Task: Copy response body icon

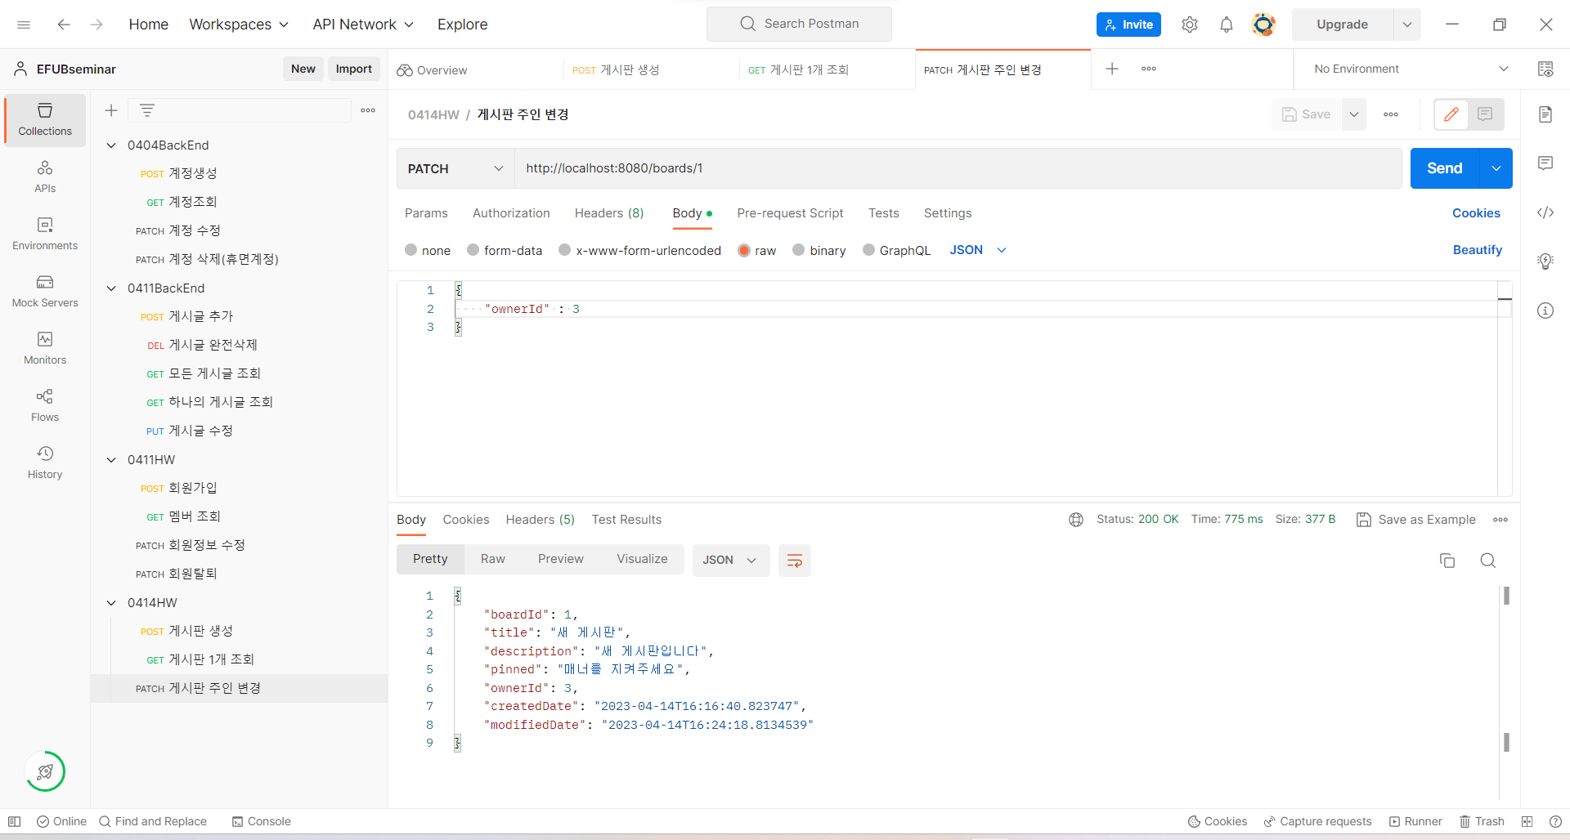Action: [x=1447, y=561]
